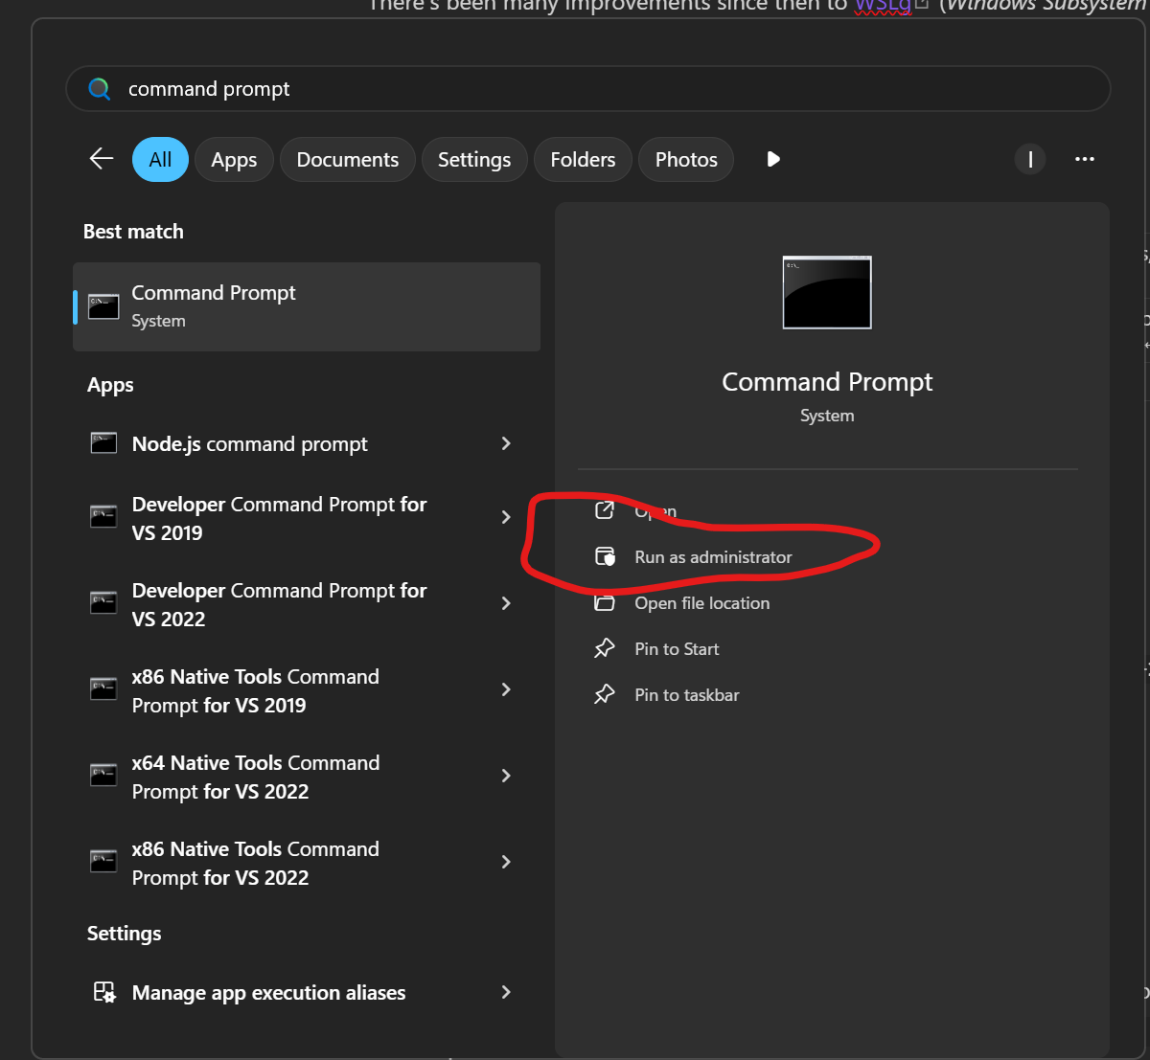The image size is (1150, 1060).
Task: Switch to the Apps filter tab
Action: (234, 159)
